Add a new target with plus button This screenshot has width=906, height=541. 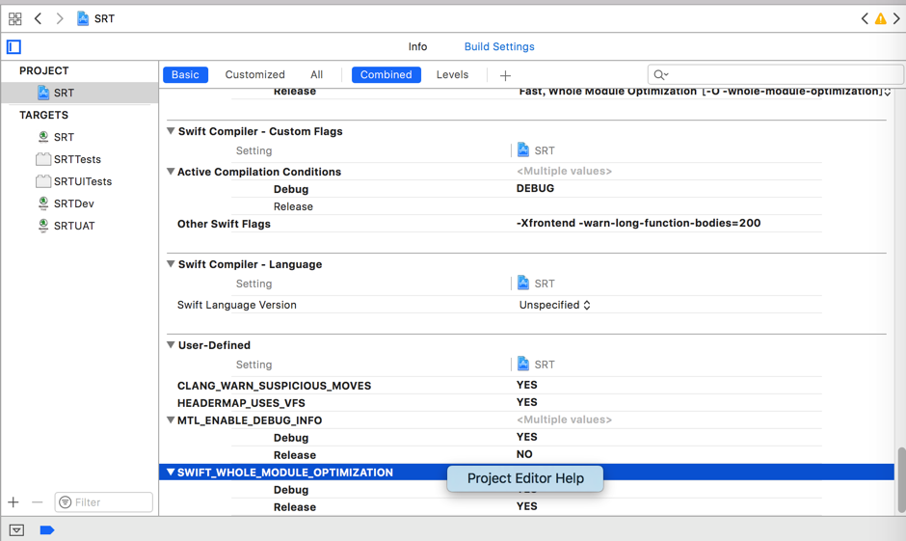[13, 502]
